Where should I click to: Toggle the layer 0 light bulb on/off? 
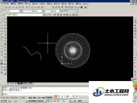[x=6, y=15]
